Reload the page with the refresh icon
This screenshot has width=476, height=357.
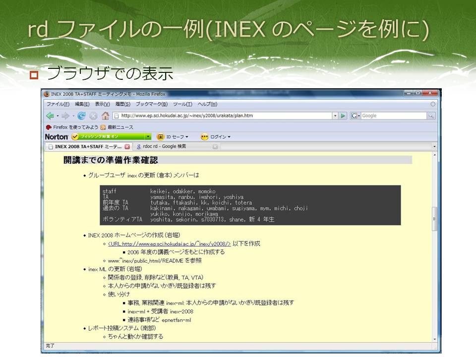click(x=81, y=116)
